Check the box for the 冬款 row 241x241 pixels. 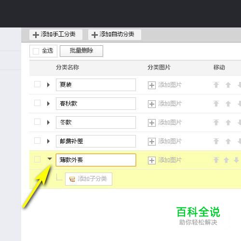[x=38, y=122]
